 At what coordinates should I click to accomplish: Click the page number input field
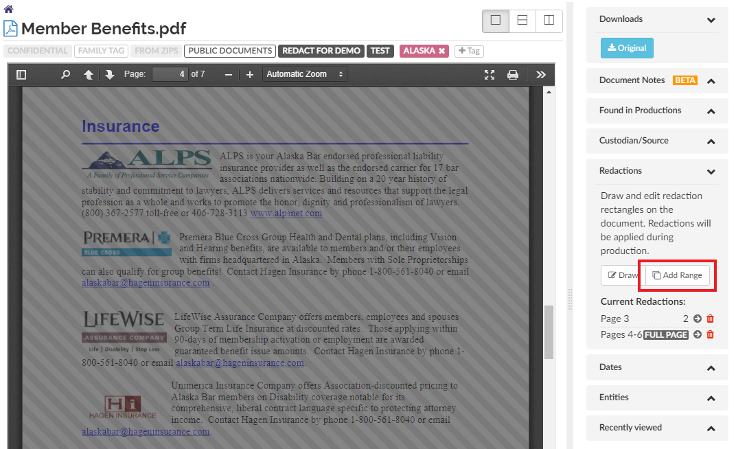(x=170, y=74)
